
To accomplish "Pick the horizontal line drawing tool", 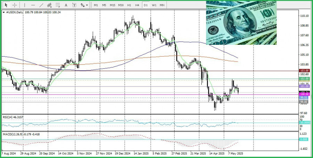I will (x=33, y=5).
